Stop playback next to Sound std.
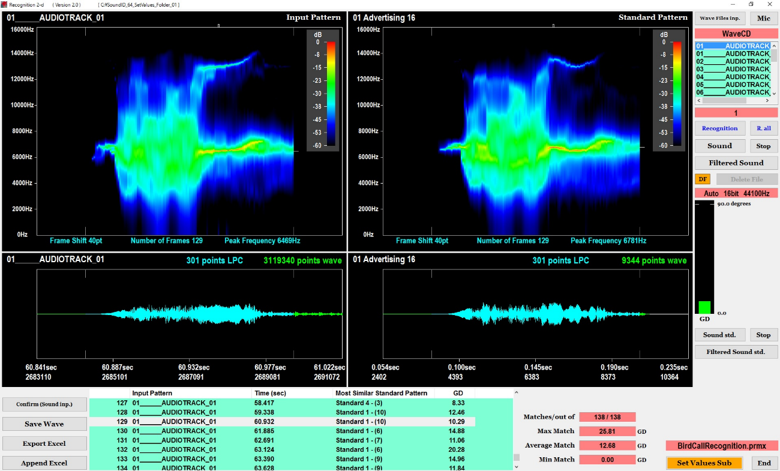This screenshot has width=780, height=471. pyautogui.click(x=763, y=335)
